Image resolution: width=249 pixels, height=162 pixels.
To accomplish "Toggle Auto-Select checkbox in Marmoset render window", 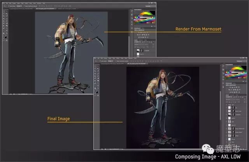I will [x=9, y=6].
